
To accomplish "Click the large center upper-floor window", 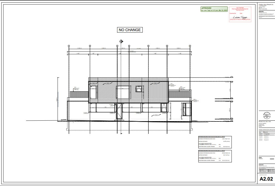I will pyautogui.click(x=123, y=92).
